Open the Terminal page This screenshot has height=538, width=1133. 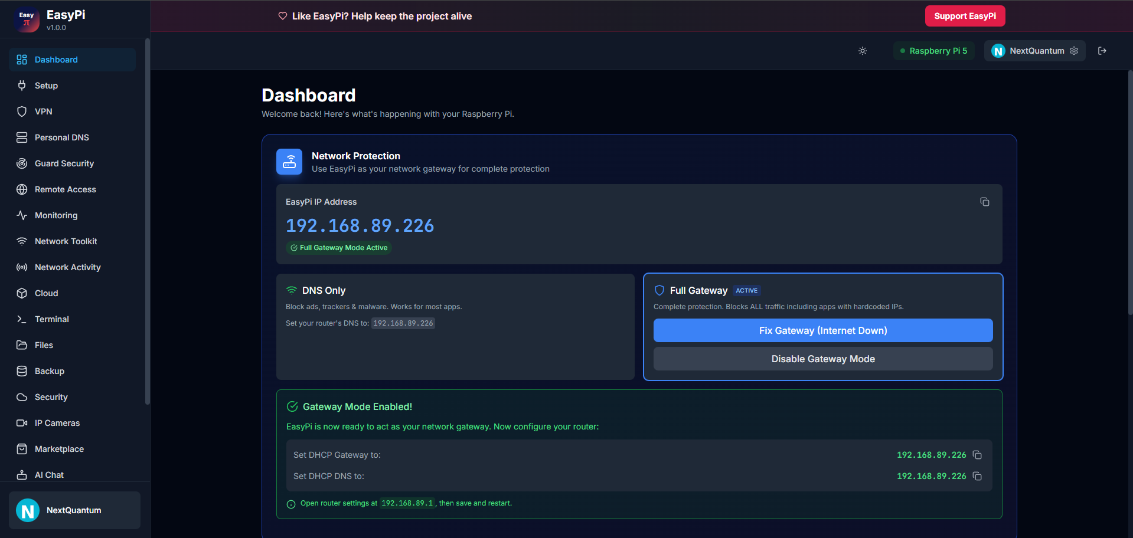click(x=72, y=319)
